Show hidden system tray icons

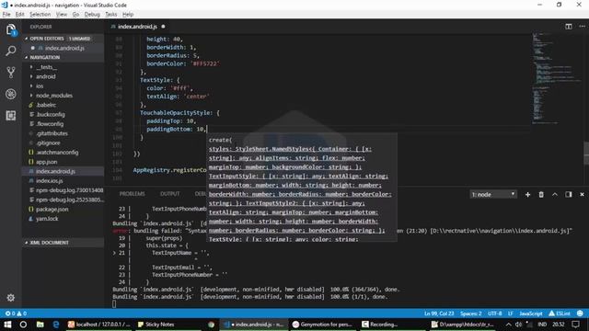tap(508, 325)
